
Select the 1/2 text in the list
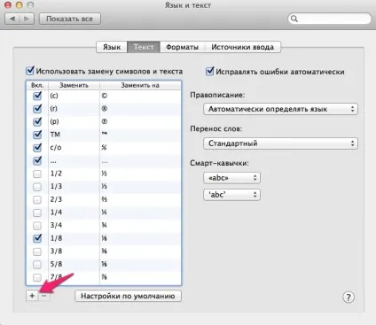pos(56,174)
